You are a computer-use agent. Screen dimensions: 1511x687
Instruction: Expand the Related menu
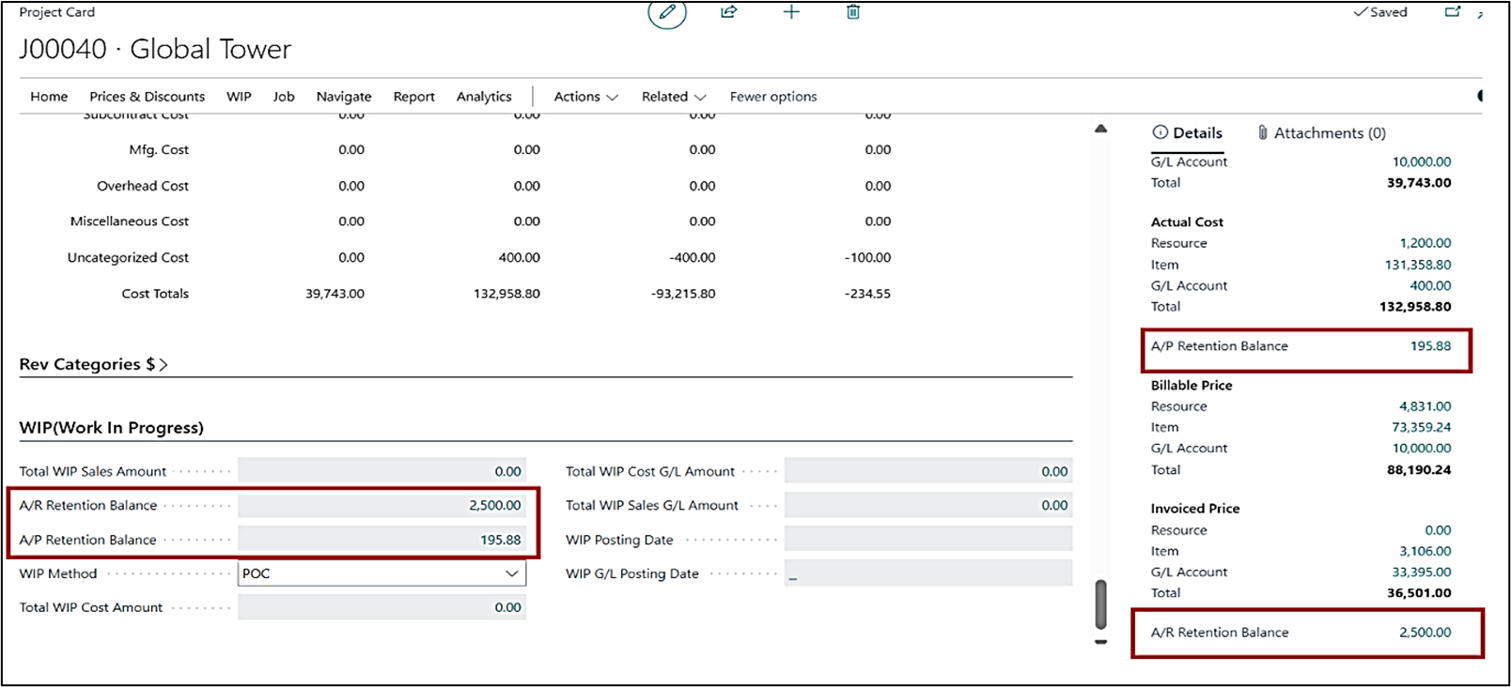point(673,97)
